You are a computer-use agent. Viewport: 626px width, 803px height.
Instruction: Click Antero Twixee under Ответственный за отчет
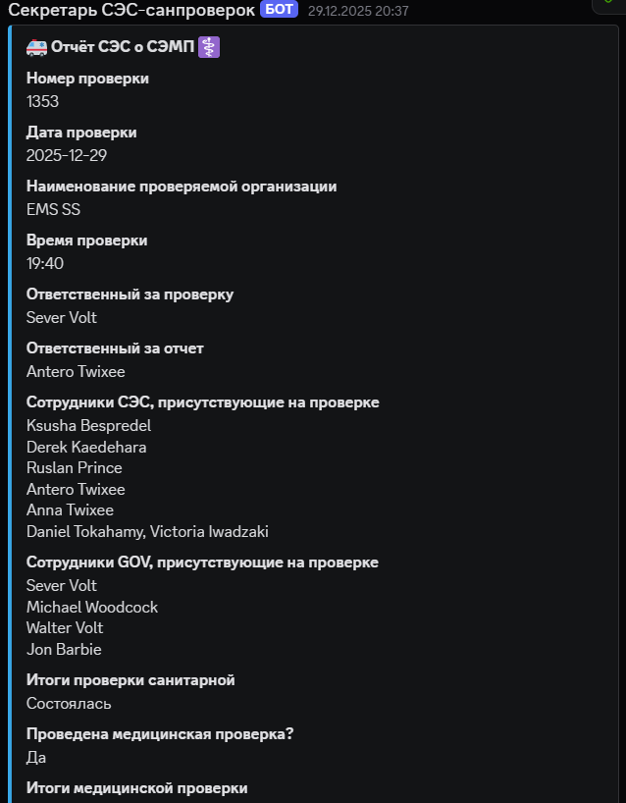[76, 371]
